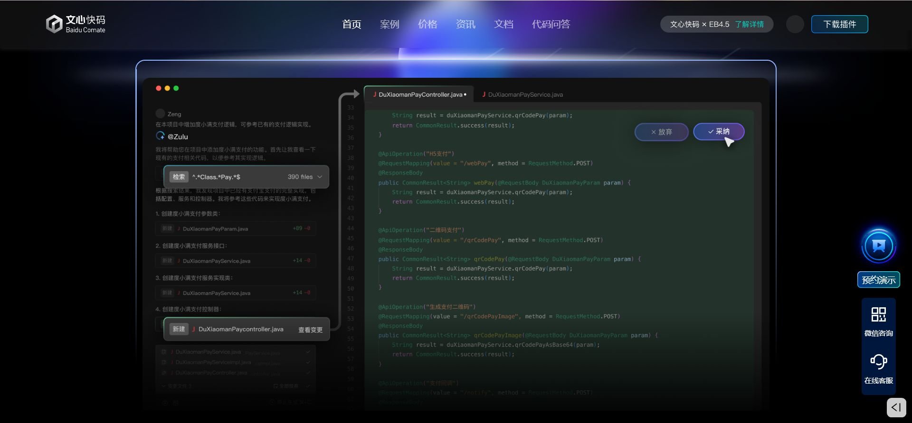This screenshot has width=912, height=423.
Task: Expand the 390 files search results
Action: [320, 177]
